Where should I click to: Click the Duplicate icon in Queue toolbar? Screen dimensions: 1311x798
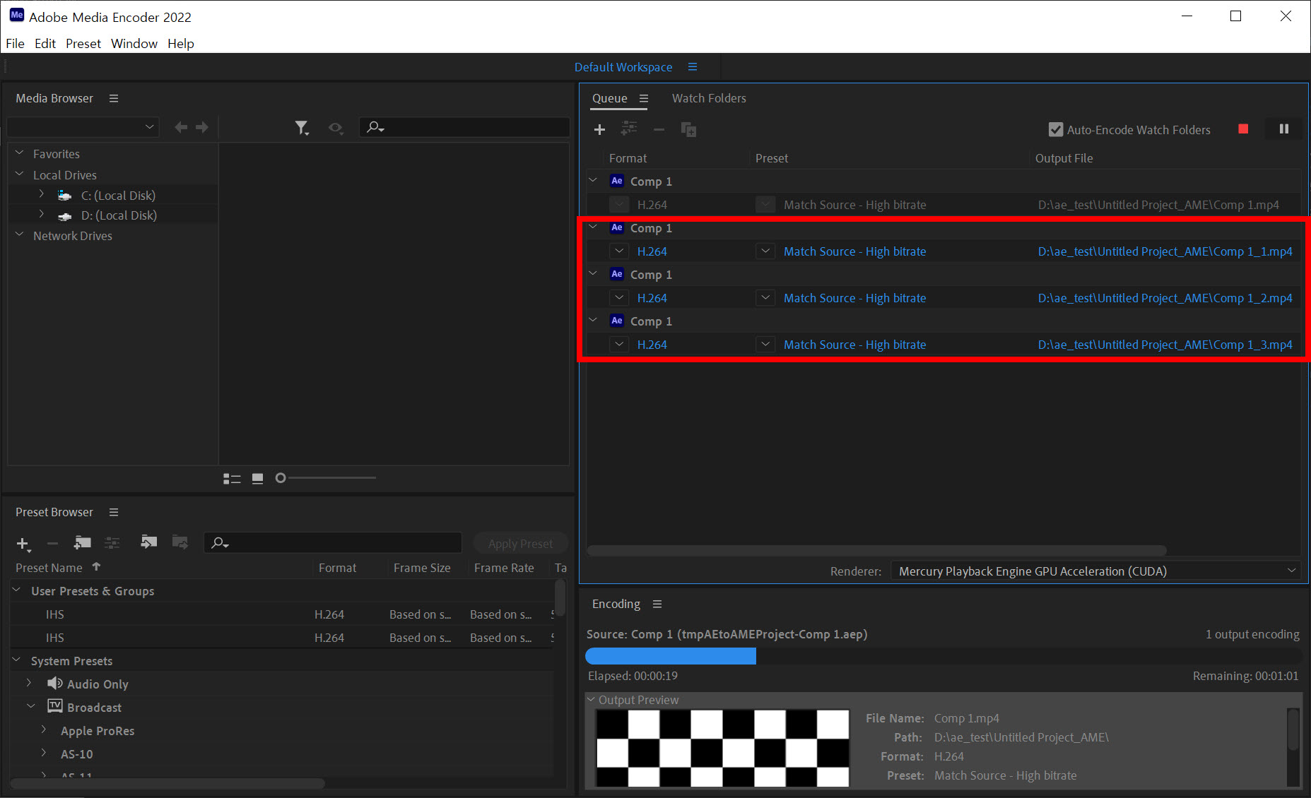[x=688, y=129]
